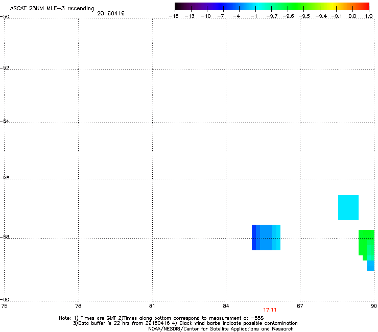Click the color bar label -0.6
This screenshot has height=332, width=378.
pyautogui.click(x=288, y=16)
